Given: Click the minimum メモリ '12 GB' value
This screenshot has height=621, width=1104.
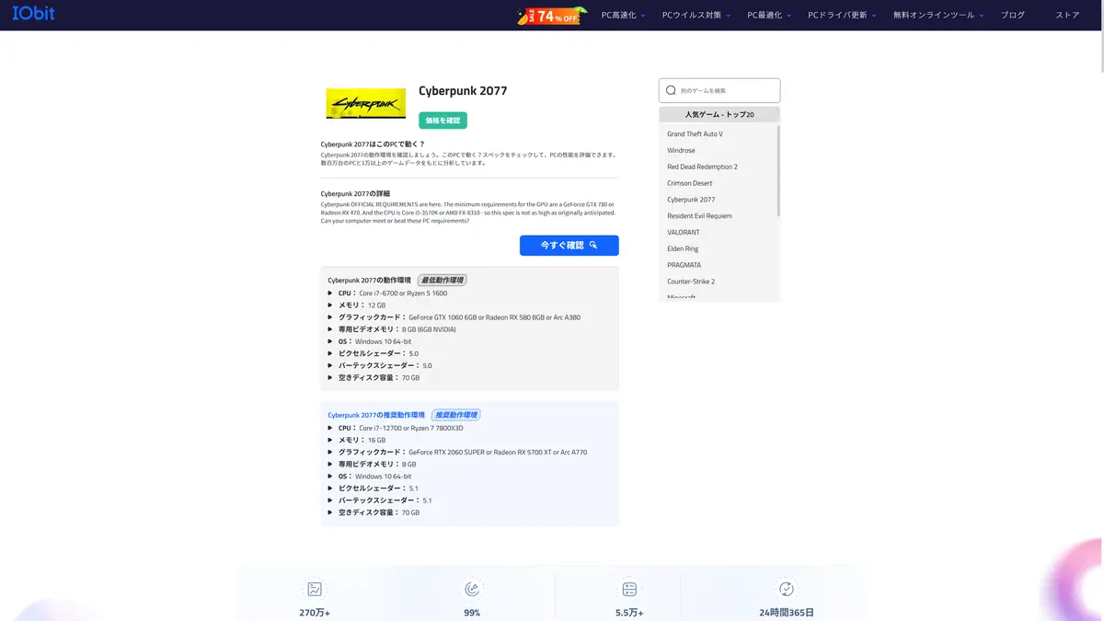Looking at the screenshot, I should pos(376,305).
